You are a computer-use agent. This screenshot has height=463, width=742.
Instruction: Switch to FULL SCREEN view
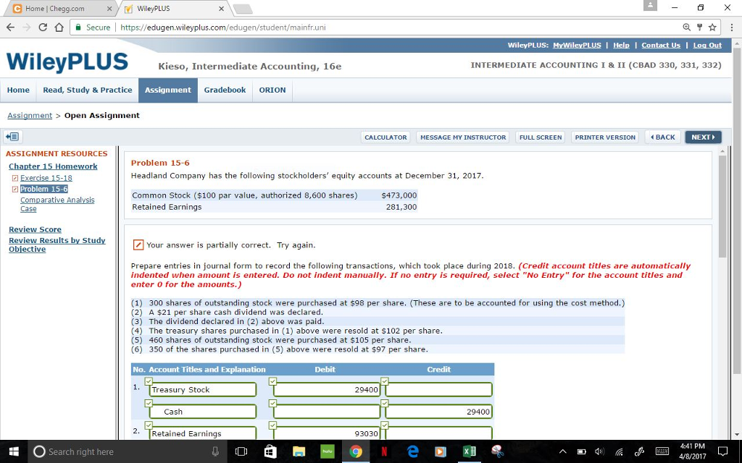click(541, 137)
